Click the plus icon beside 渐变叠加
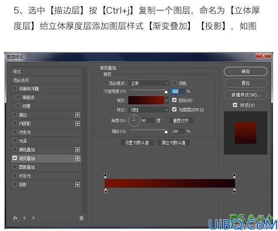278x231 pixels. 77,158
